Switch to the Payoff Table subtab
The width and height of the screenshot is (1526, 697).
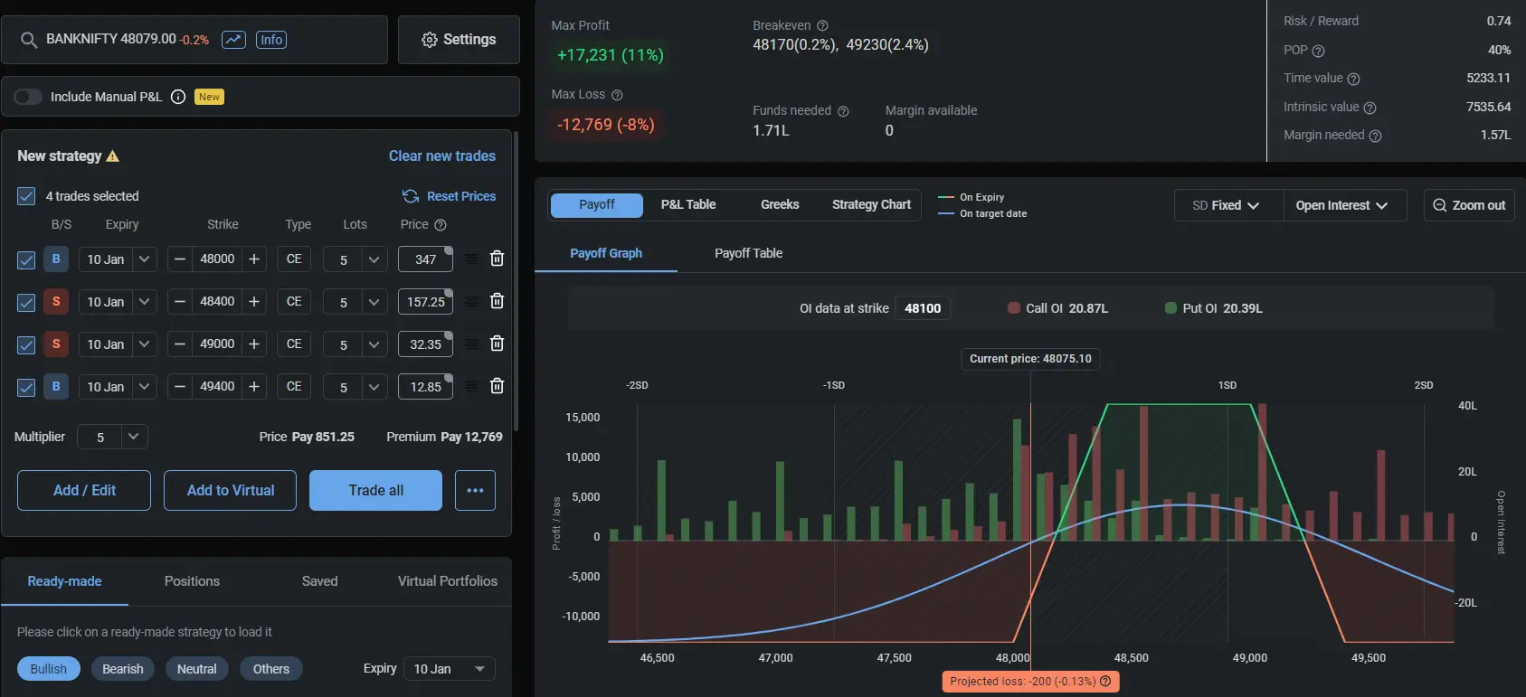pyautogui.click(x=748, y=253)
